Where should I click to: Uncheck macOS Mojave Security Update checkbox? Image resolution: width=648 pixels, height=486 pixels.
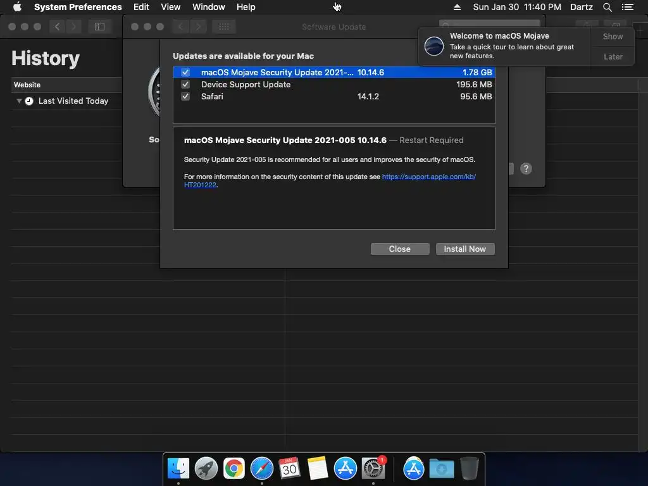(185, 72)
